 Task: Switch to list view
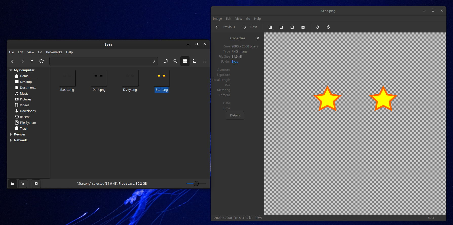pyautogui.click(x=195, y=61)
